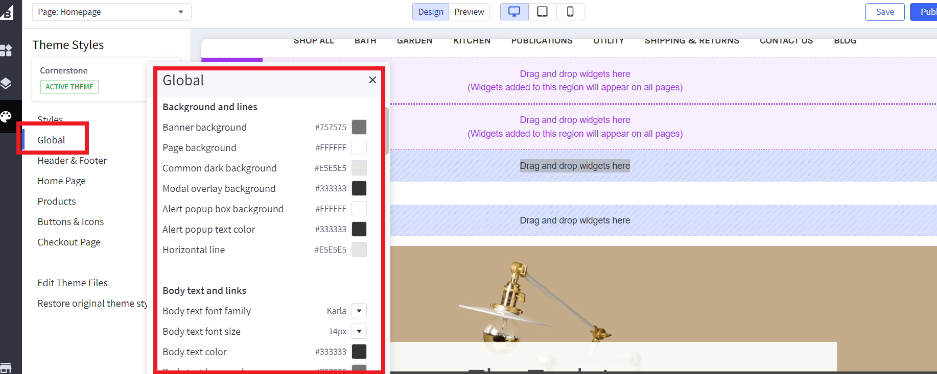Click the Publish button
This screenshot has height=374, width=937.
[925, 12]
